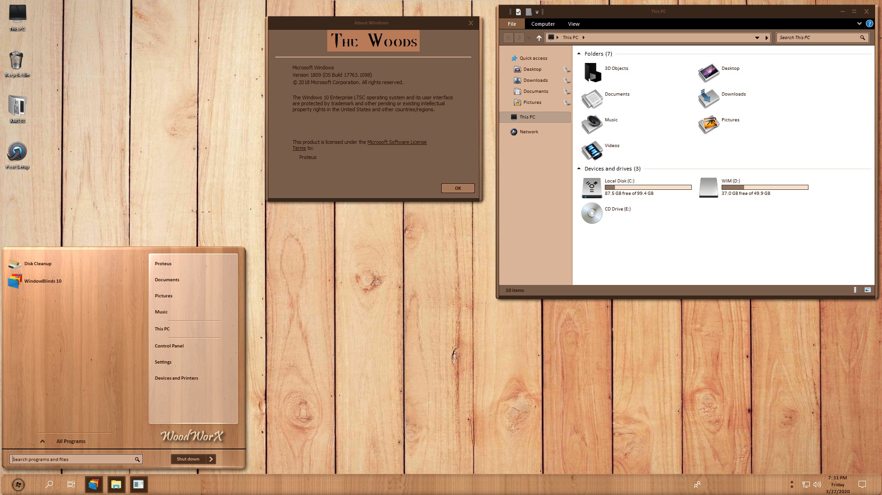Click the Shut down button
Viewport: 882px width, 495px height.
188,459
